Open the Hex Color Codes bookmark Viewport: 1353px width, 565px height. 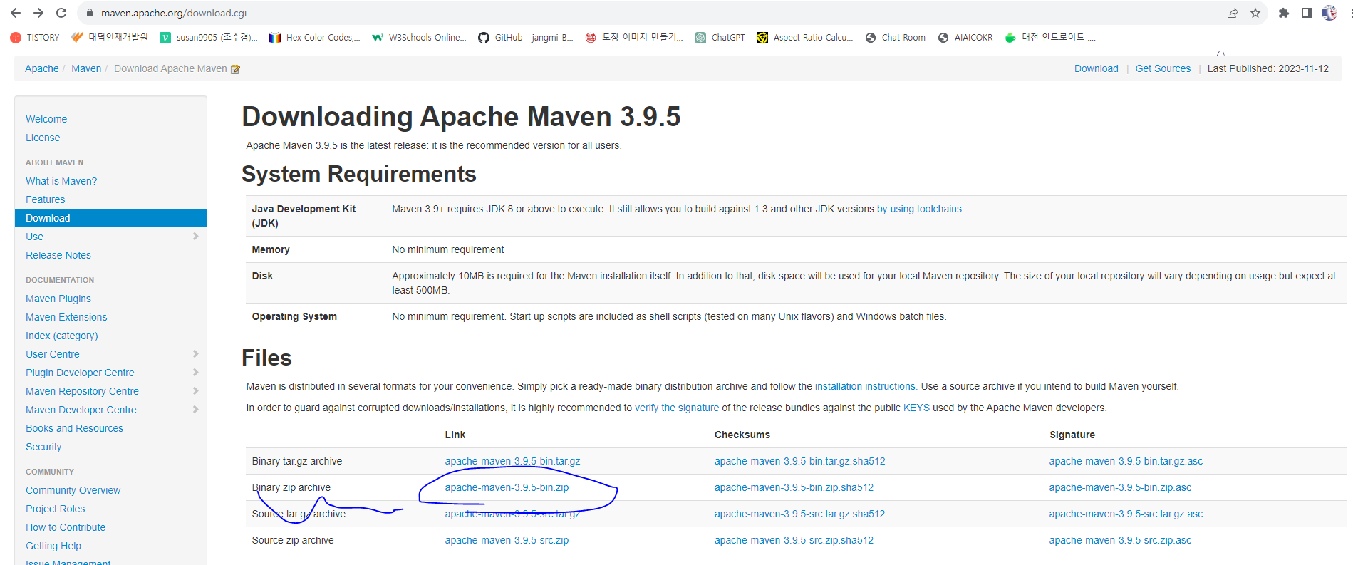[x=315, y=38]
